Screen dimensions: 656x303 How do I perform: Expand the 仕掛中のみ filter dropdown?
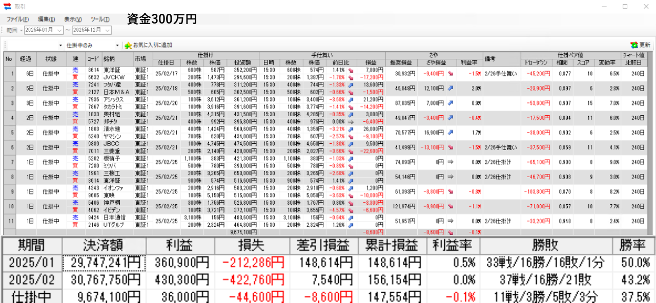(x=117, y=45)
